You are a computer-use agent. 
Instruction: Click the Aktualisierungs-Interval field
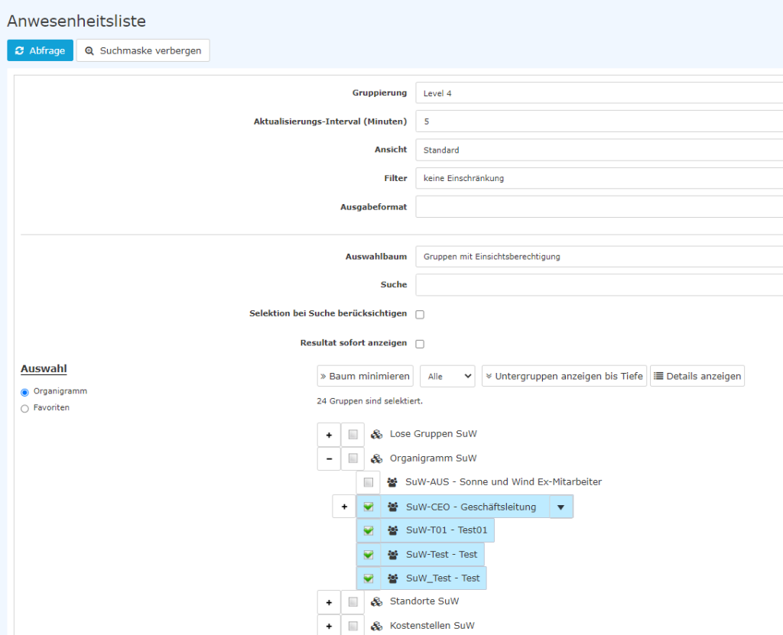(x=599, y=121)
